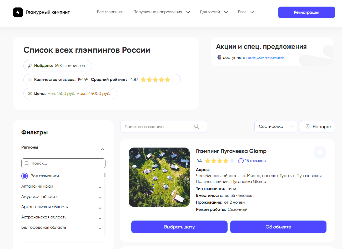Click the magnifier icon in name search

tap(196, 126)
